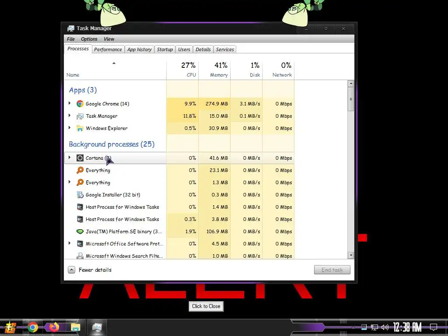The height and width of the screenshot is (336, 448).
Task: Click the Background processes (25) heading
Action: [x=112, y=144]
